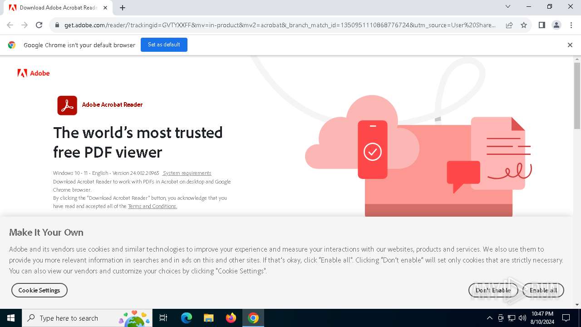Viewport: 581px width, 327px height.
Task: Select the Download Adobe Acrobat Reader tab
Action: [58, 8]
